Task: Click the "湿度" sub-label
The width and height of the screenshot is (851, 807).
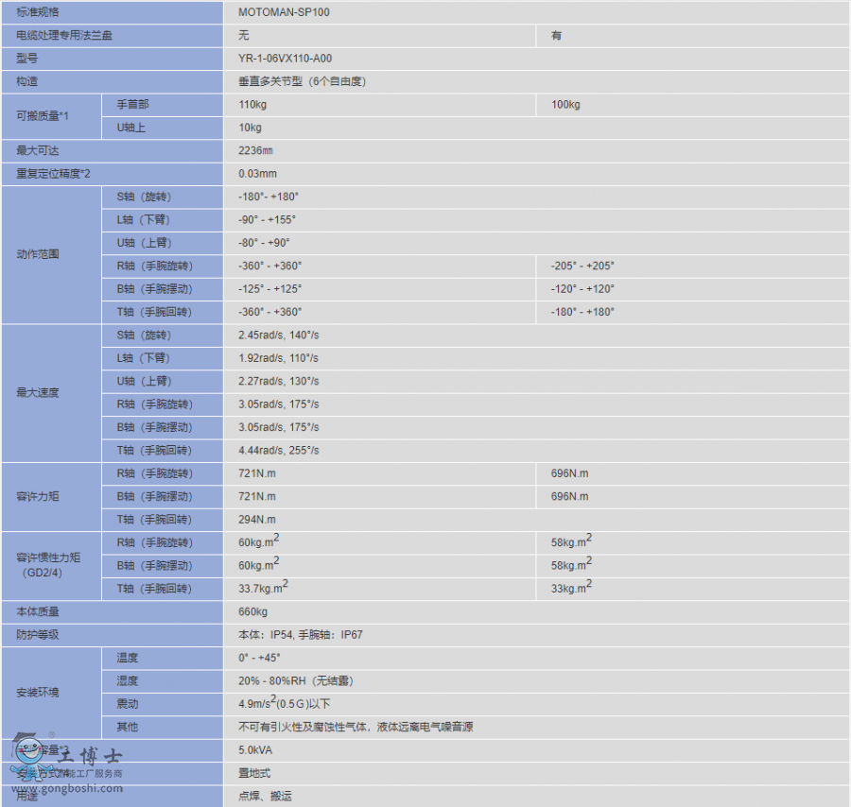Action: point(128,680)
